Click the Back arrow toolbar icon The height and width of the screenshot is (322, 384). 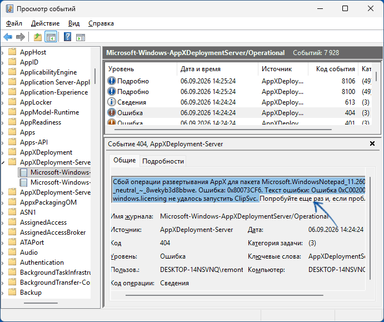pos(8,37)
